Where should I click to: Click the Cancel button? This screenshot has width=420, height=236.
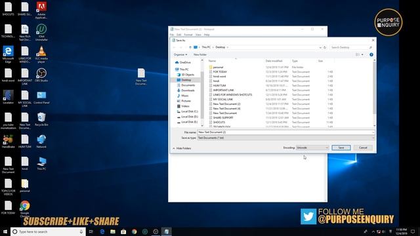363,147
